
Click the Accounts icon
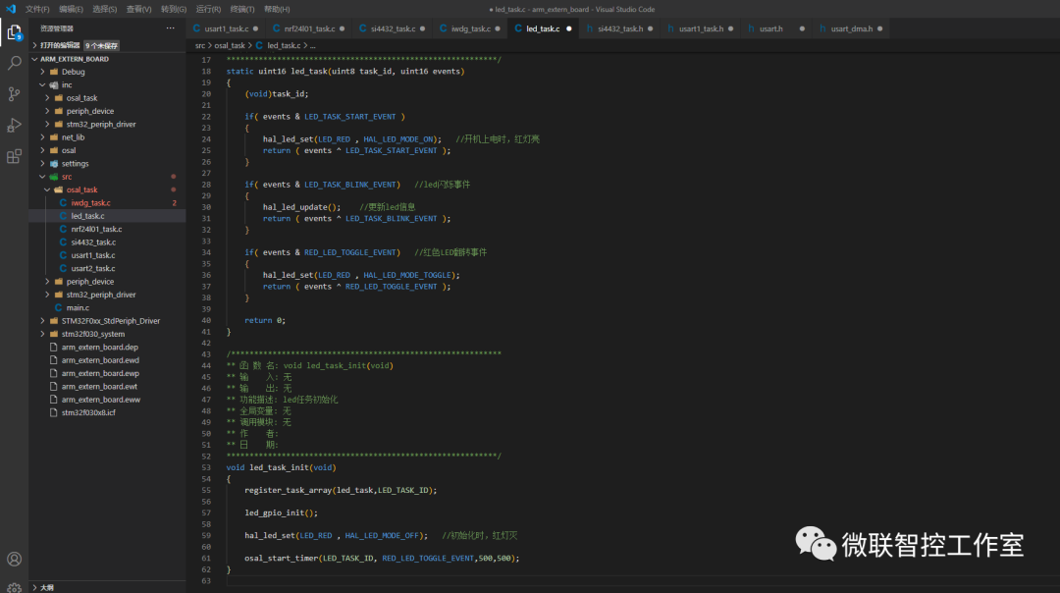[x=15, y=559]
